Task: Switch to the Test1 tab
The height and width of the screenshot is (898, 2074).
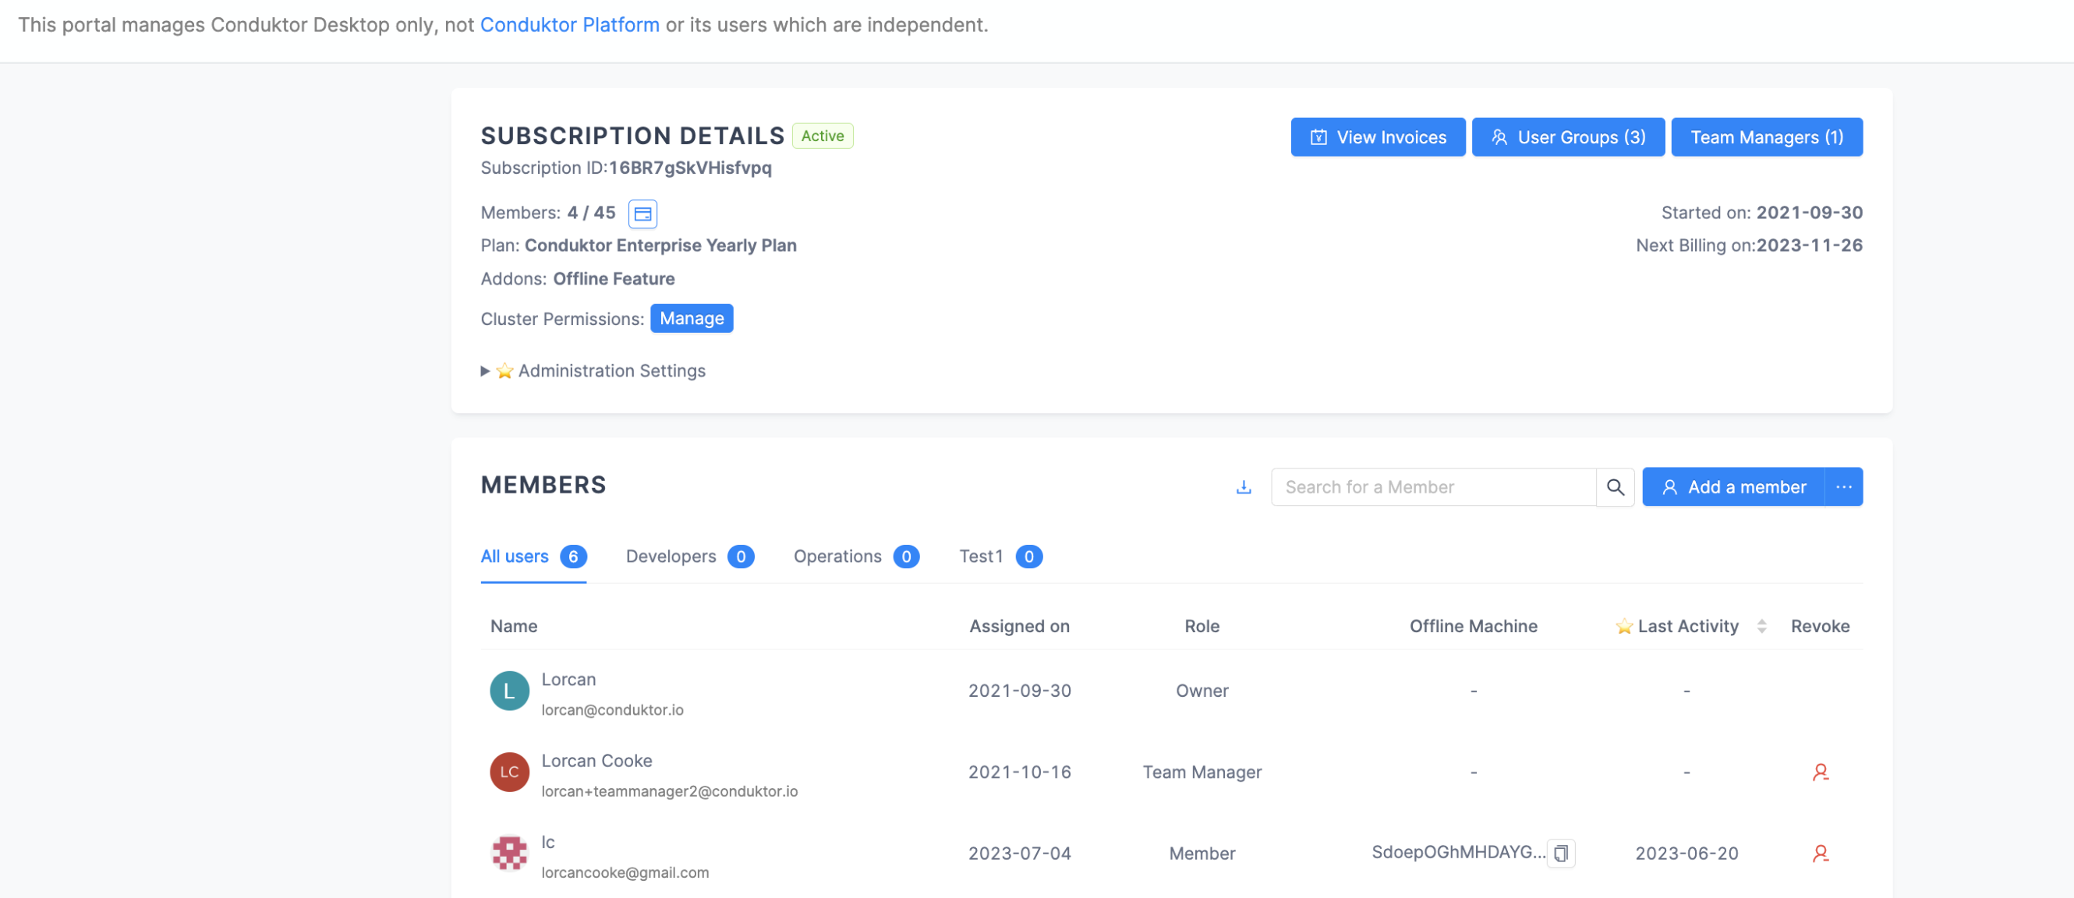Action: pos(1000,557)
